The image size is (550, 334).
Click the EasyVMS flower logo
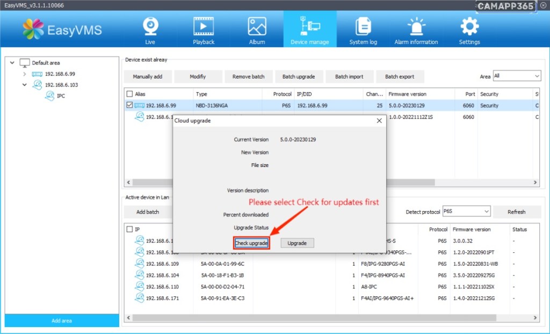coord(33,30)
